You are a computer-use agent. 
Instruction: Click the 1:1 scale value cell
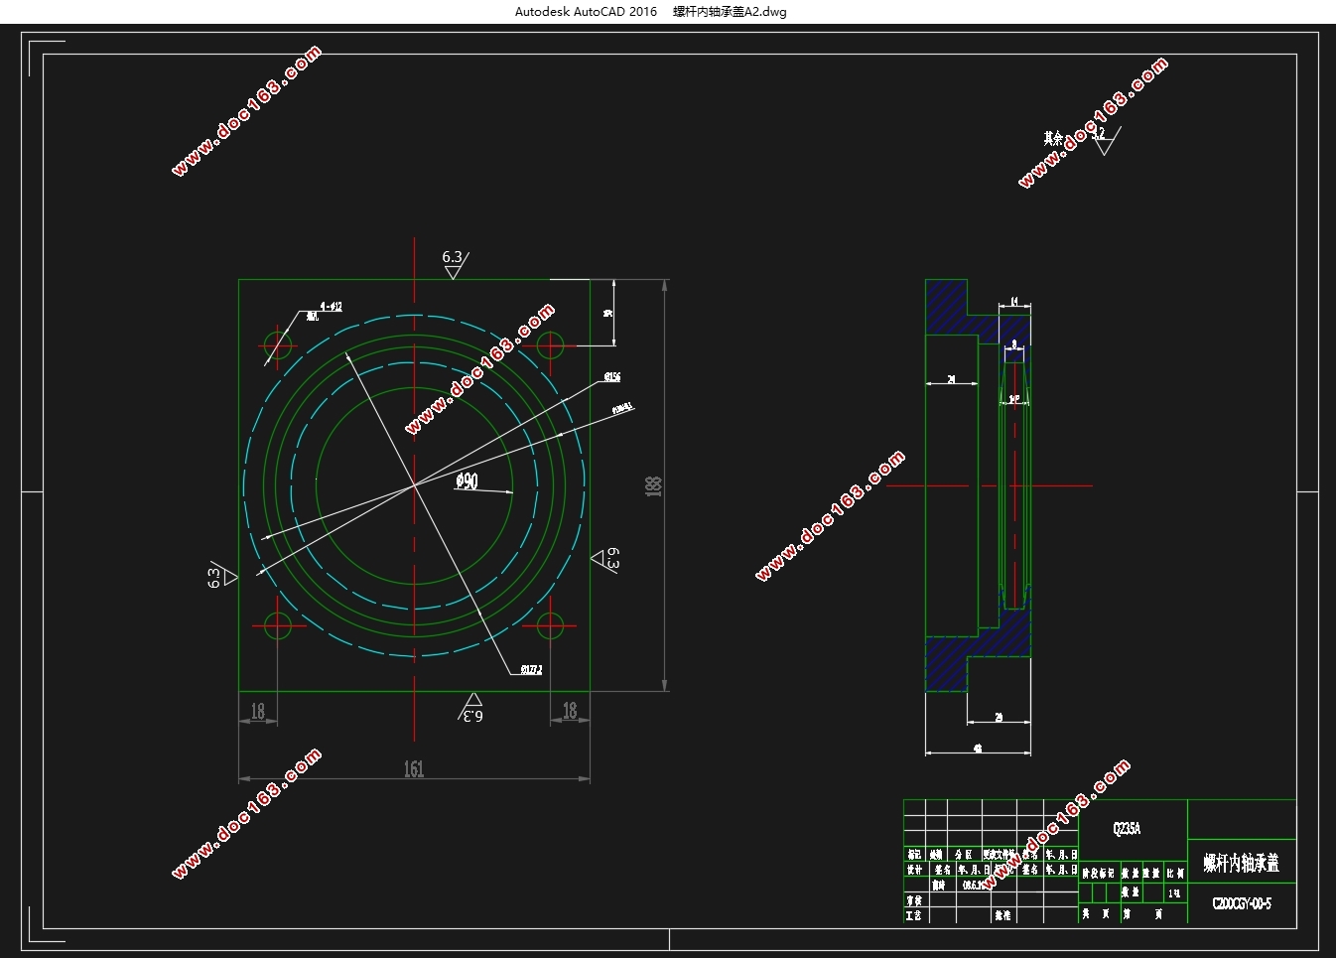tap(1175, 892)
